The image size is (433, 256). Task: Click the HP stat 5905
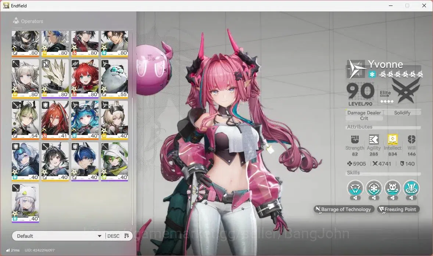tap(357, 164)
